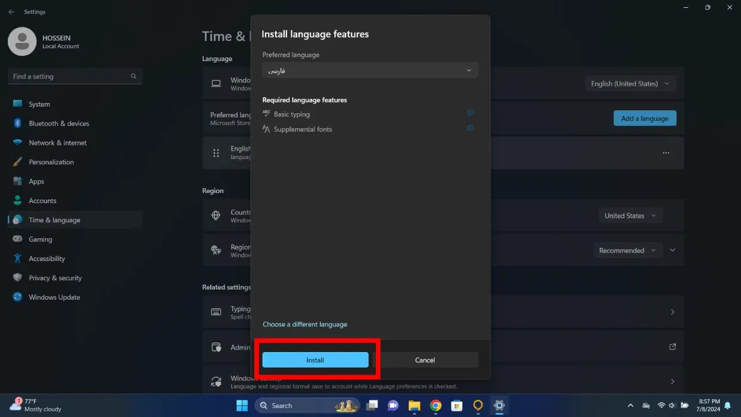Open Google Chrome from the taskbar
This screenshot has height=417, width=741.
[x=435, y=406]
